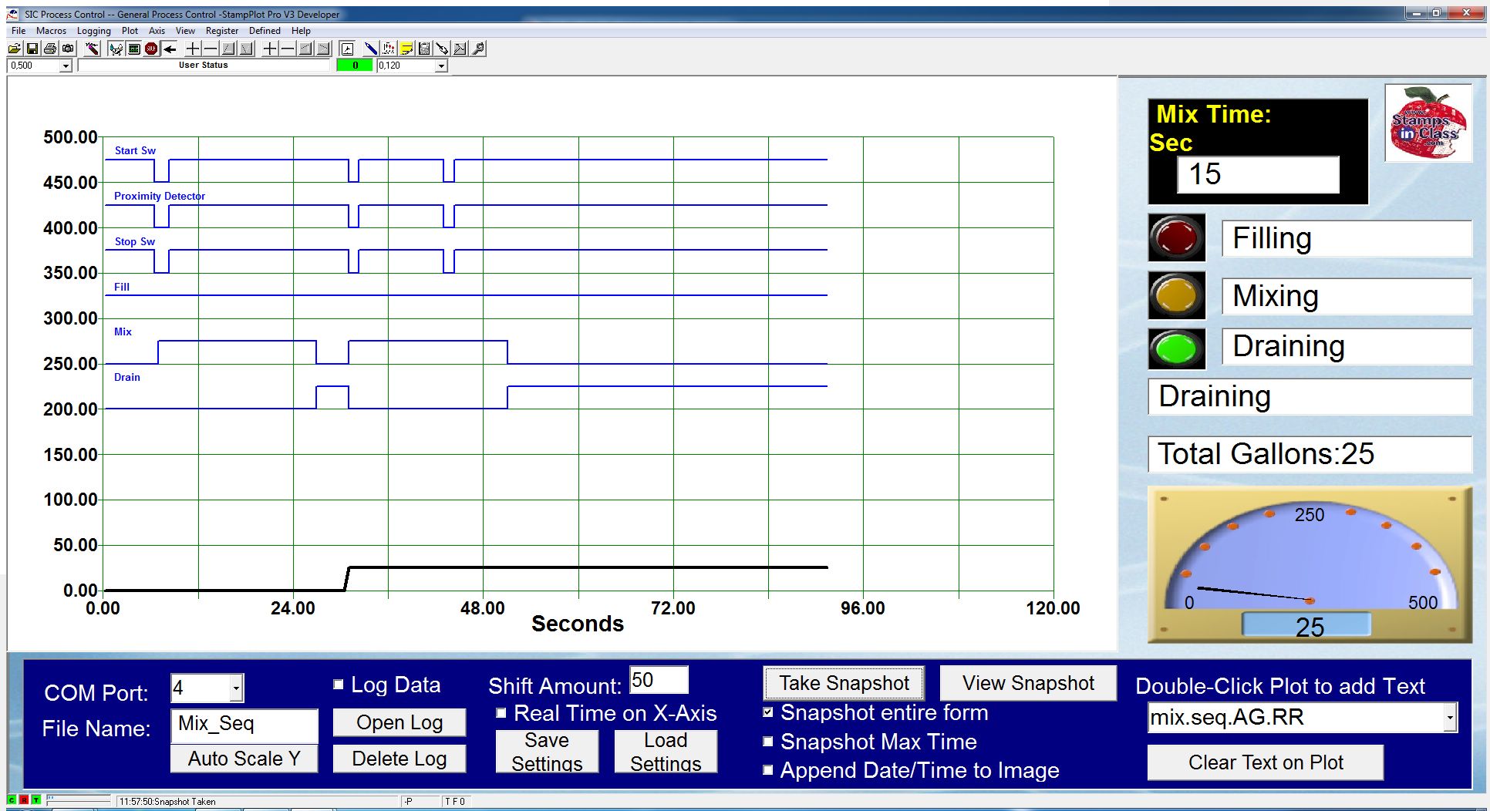Viewport: 1490px width, 811px height.
Task: Click the Take Snapshot button
Action: (844, 683)
